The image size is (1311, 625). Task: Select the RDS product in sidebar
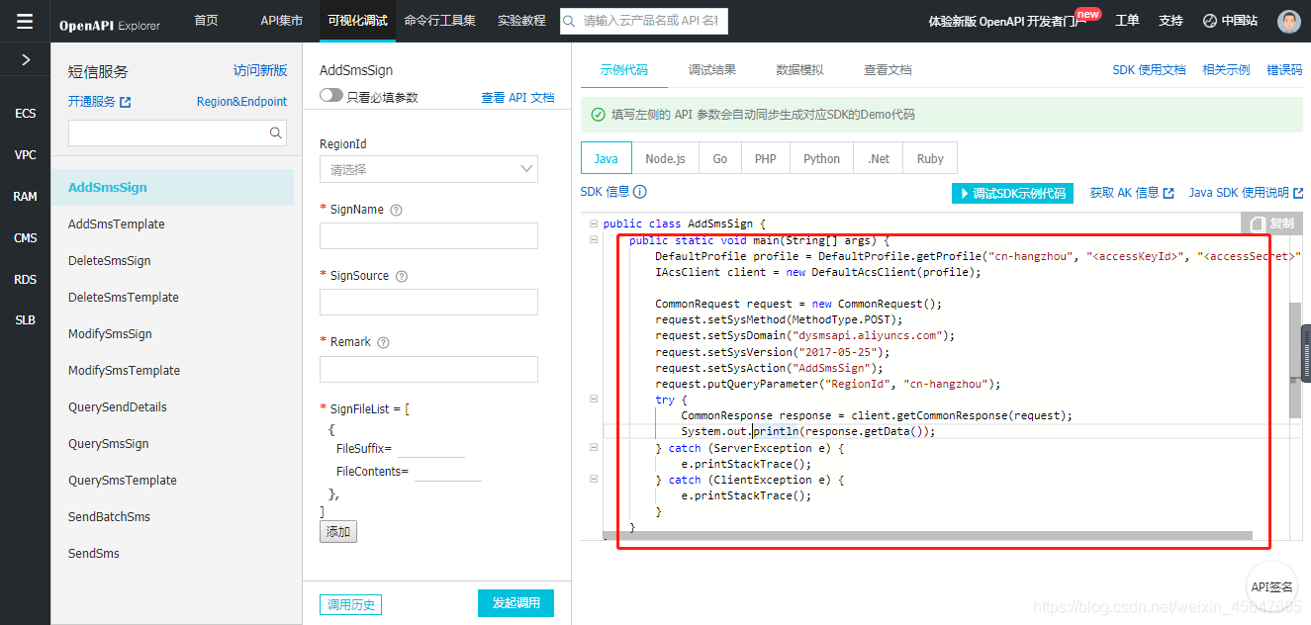coord(25,280)
